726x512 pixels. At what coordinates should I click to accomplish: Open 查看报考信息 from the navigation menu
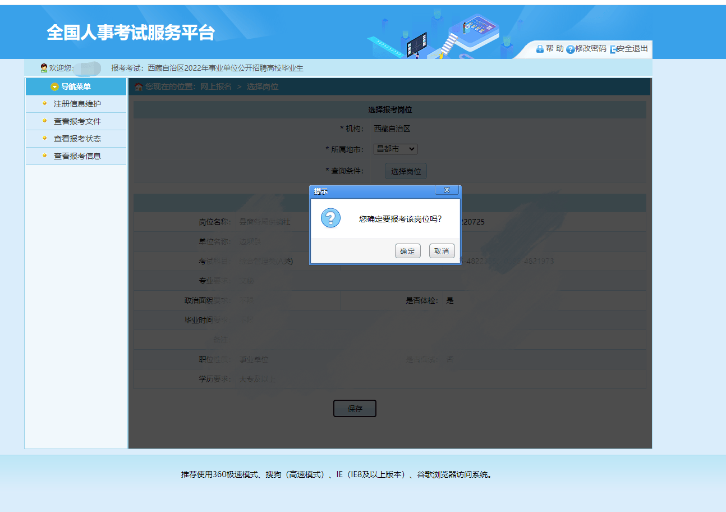click(x=77, y=156)
